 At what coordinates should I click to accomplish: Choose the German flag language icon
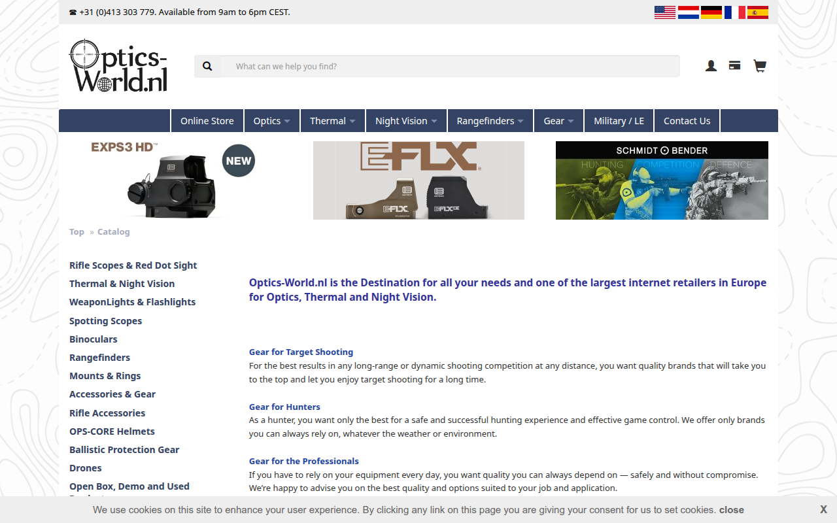pyautogui.click(x=711, y=12)
